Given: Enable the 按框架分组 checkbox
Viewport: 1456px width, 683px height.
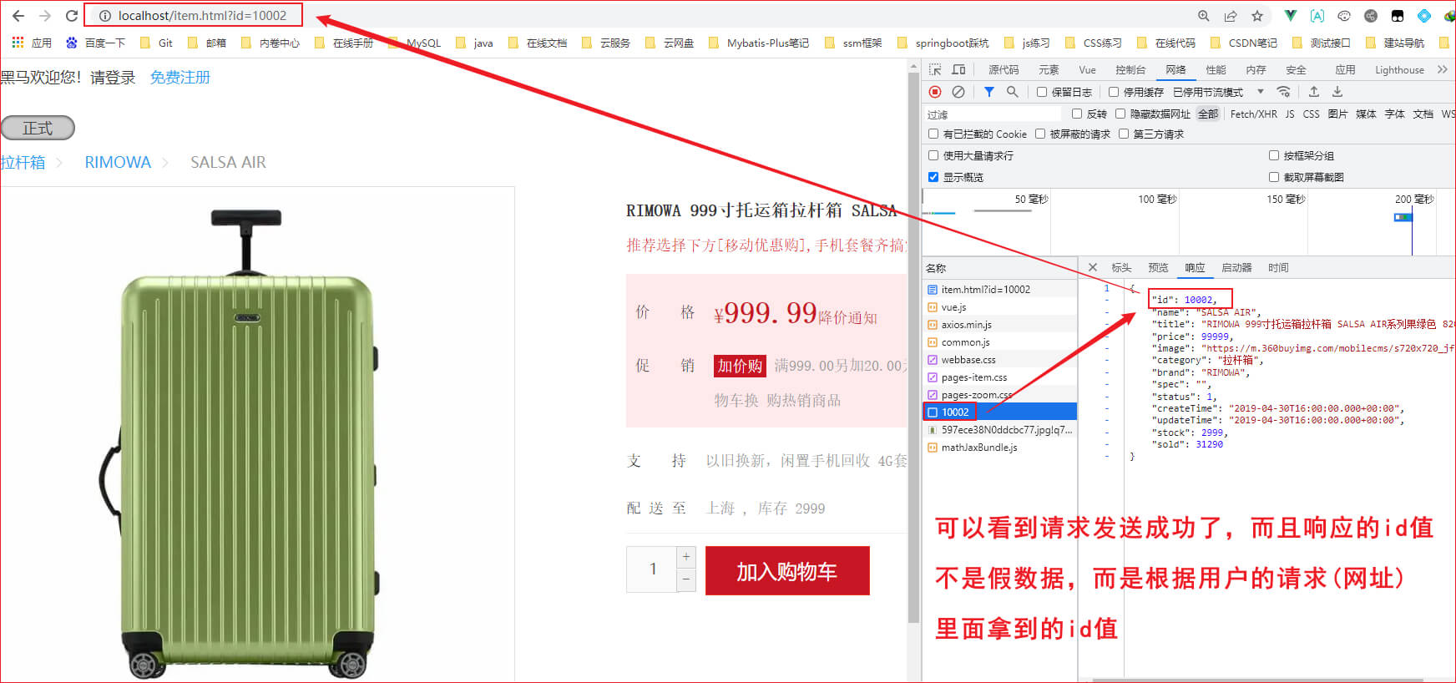Looking at the screenshot, I should point(1274,155).
